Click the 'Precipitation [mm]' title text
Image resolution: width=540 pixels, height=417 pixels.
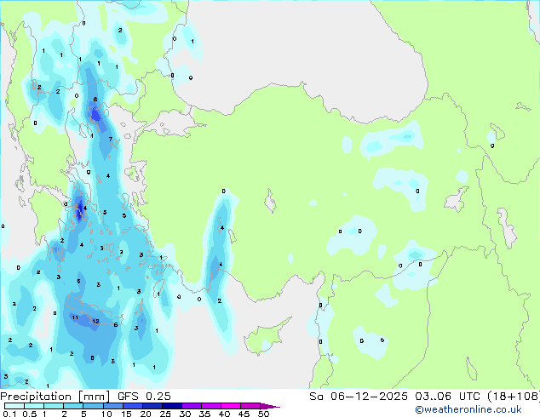coord(55,397)
